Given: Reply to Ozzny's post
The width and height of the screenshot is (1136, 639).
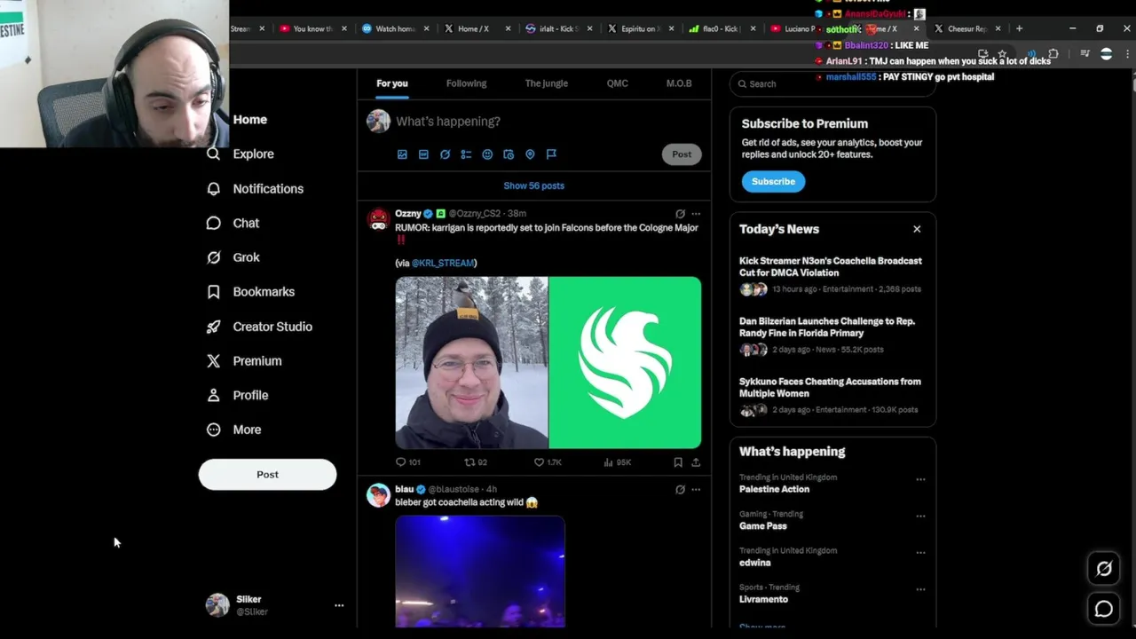Looking at the screenshot, I should 401,462.
